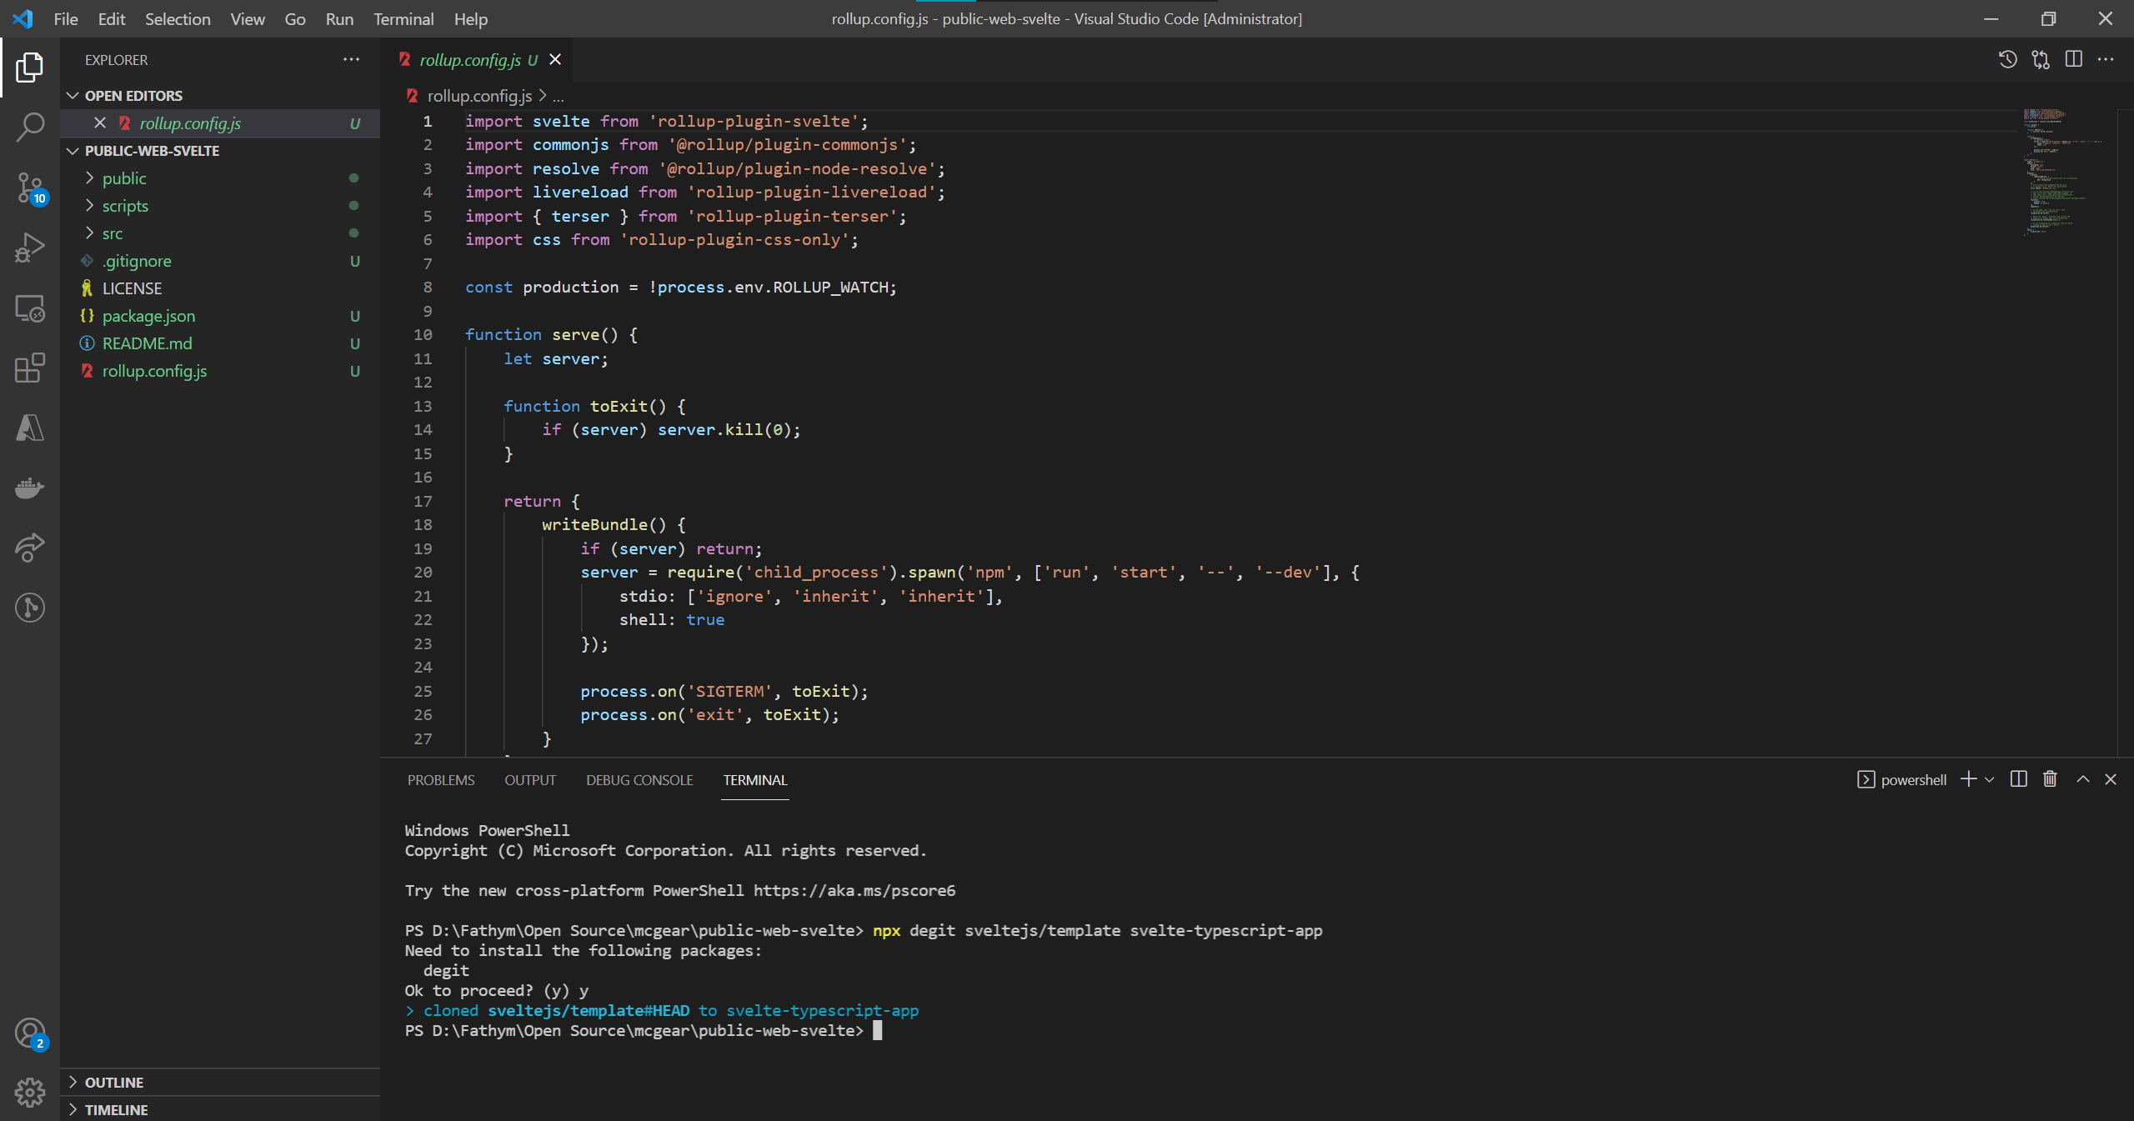Switch to the OUTPUT panel tab
The width and height of the screenshot is (2134, 1121).
click(x=530, y=780)
